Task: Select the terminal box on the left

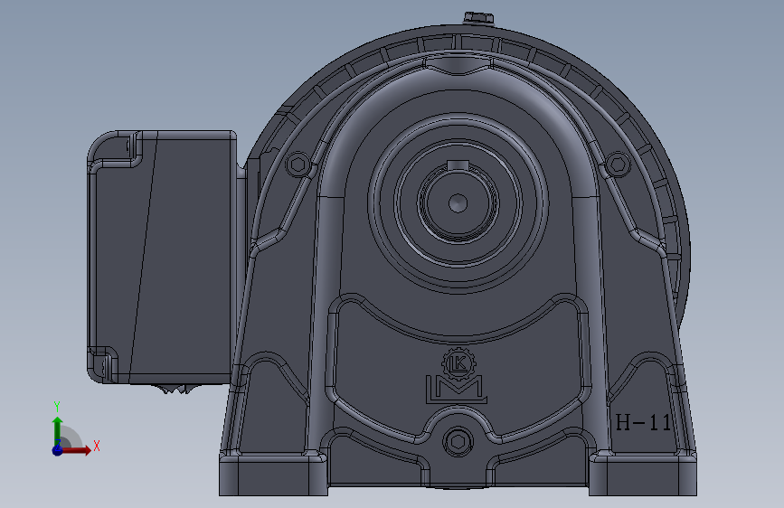Action: [162, 258]
